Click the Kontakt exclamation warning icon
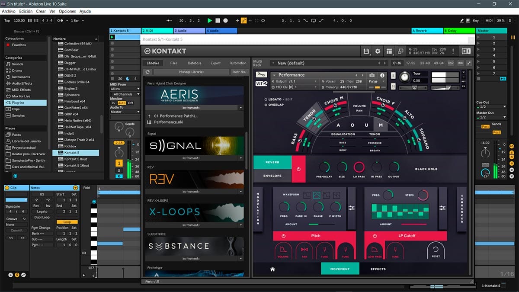The image size is (519, 292). coord(453,51)
